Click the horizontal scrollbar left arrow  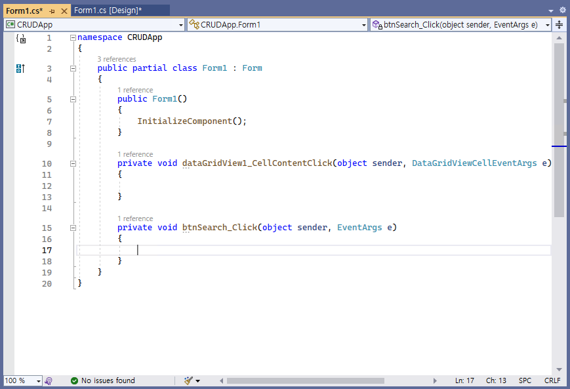pos(221,380)
